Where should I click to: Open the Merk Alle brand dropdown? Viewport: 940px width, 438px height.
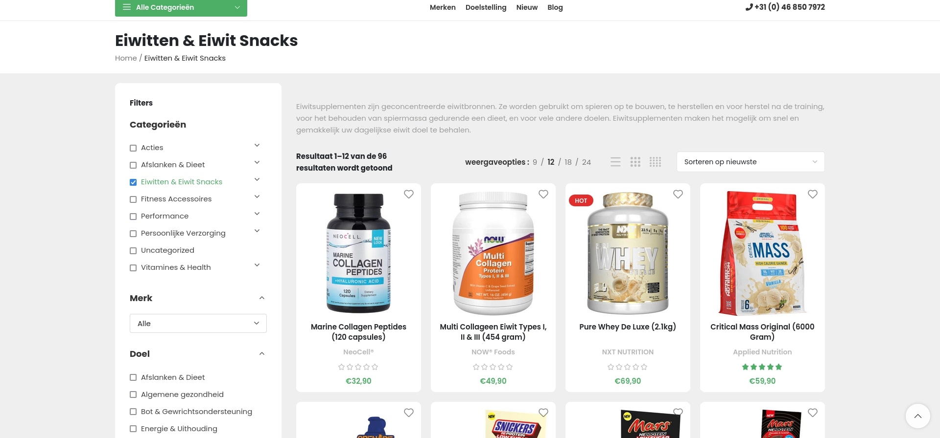tap(198, 323)
